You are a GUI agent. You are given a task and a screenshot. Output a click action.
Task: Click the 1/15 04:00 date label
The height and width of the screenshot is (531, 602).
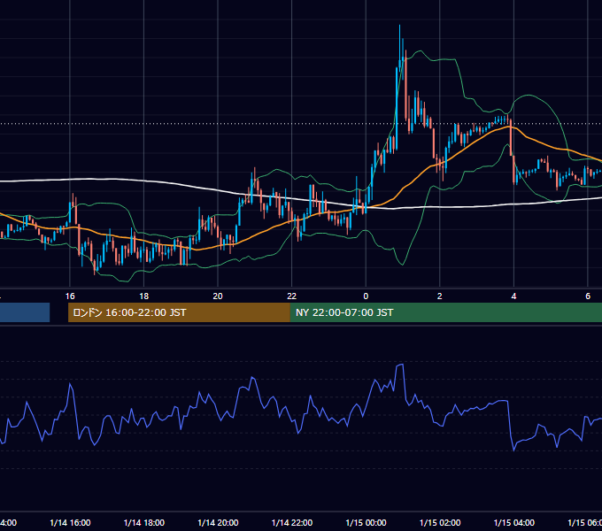tap(514, 522)
